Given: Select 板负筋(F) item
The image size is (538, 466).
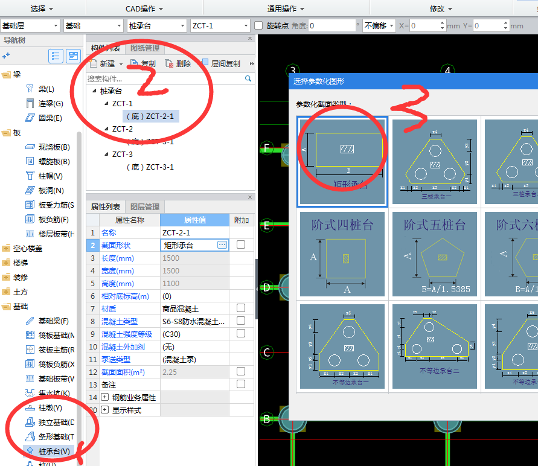Looking at the screenshot, I should click(47, 220).
